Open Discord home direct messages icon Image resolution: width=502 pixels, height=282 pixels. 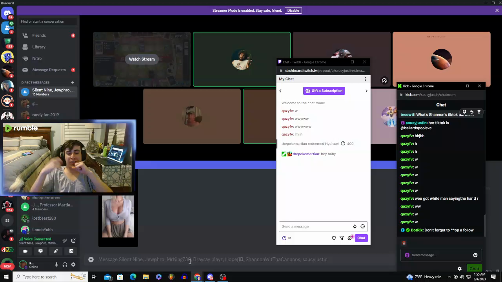[x=7, y=13]
